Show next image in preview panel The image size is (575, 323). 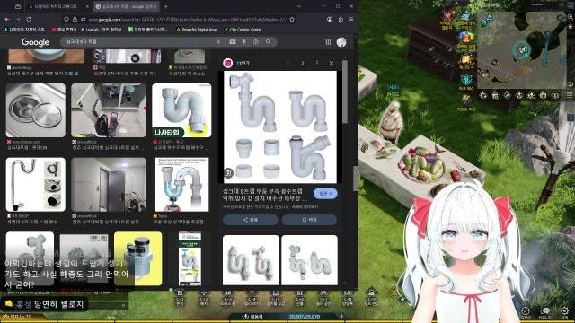point(303,63)
